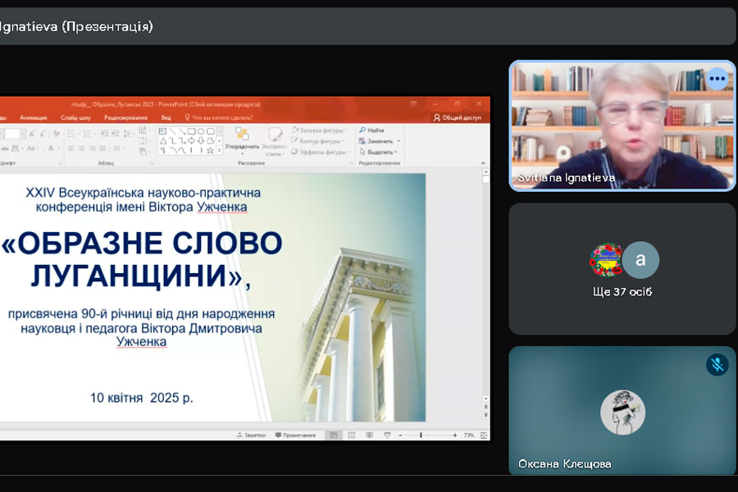Open the Выделить select dropdown

click(x=378, y=152)
